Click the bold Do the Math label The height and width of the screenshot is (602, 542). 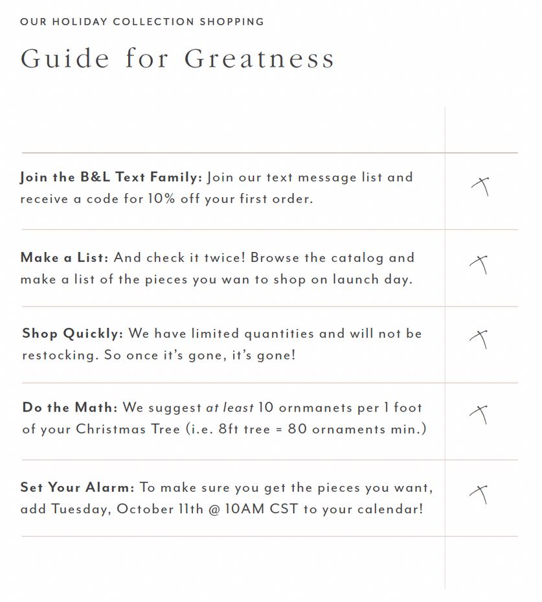tap(70, 408)
